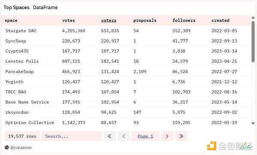
Task: Select the Stargate DAO cell
Action: [x=21, y=31]
